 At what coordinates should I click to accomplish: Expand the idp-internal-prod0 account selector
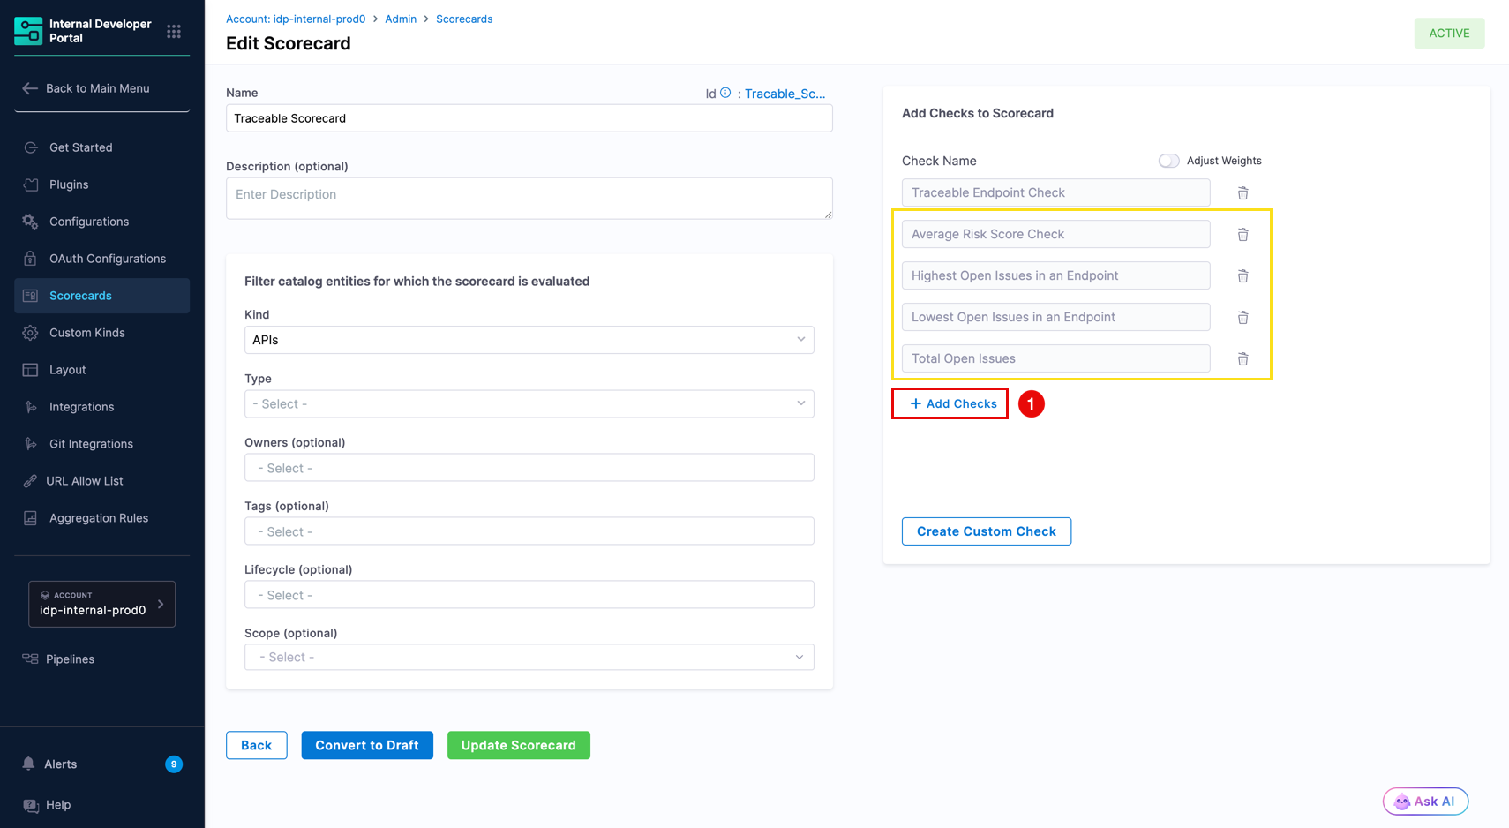pos(102,604)
